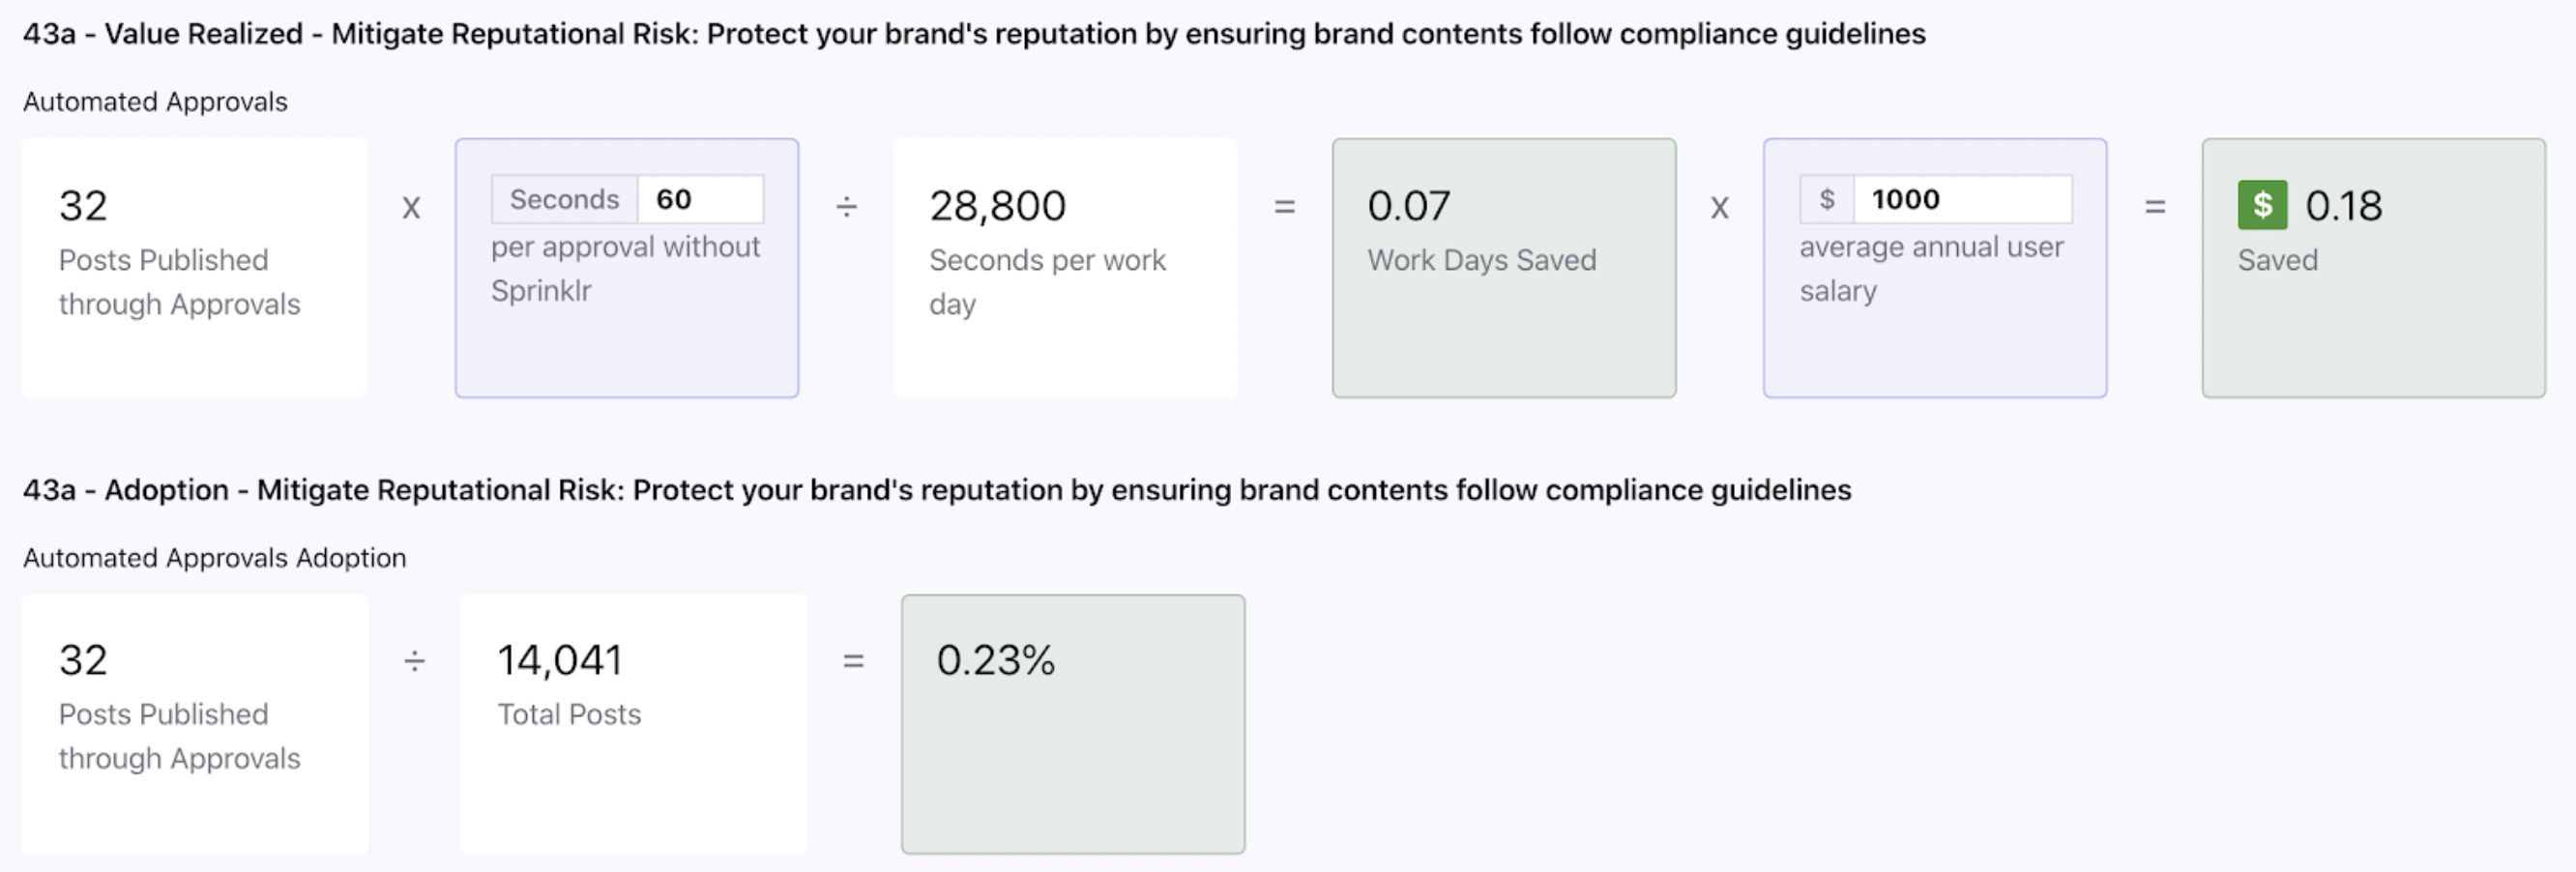2576x872 pixels.
Task: Click the 14,041 Total Posts card
Action: point(633,724)
